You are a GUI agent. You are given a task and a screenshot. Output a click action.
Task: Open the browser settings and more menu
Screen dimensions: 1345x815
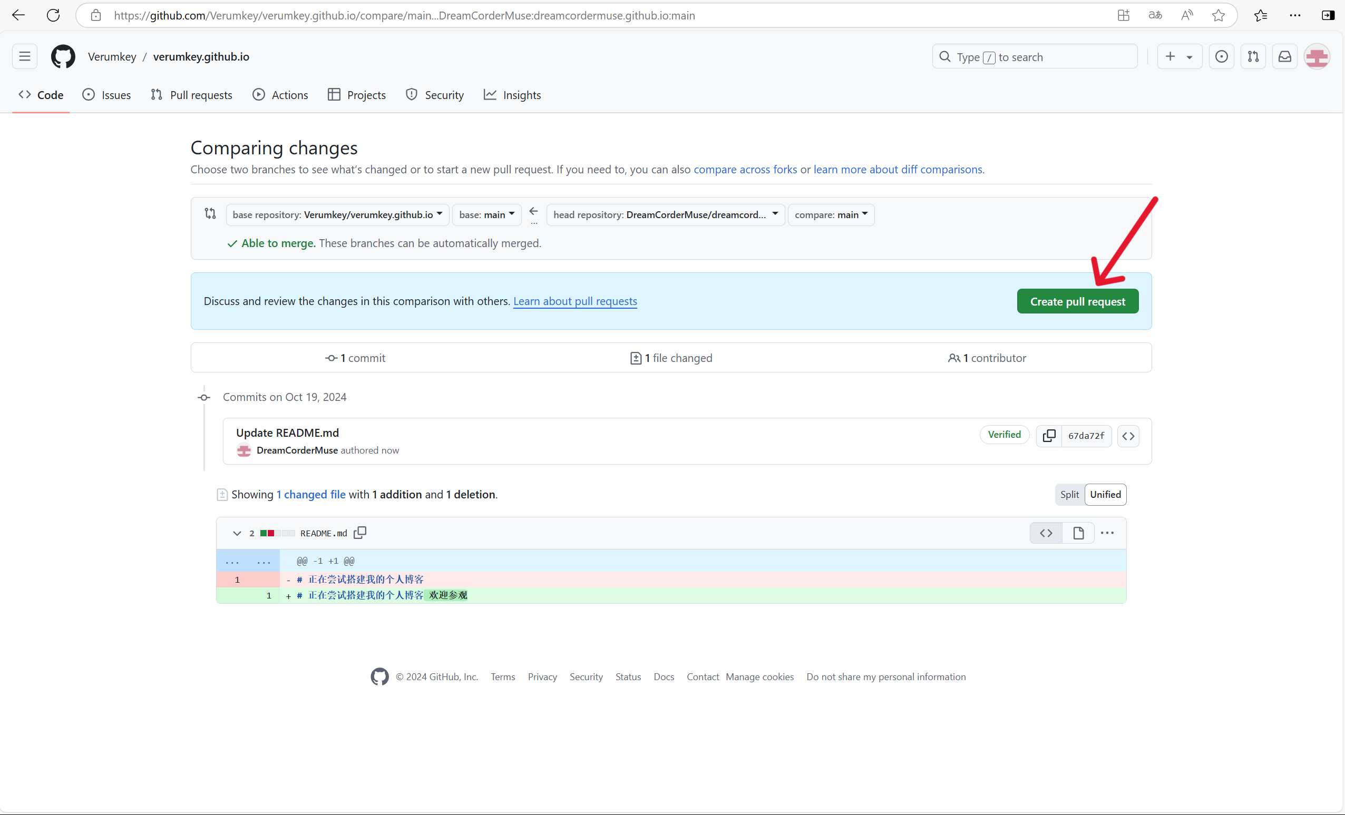1295,15
